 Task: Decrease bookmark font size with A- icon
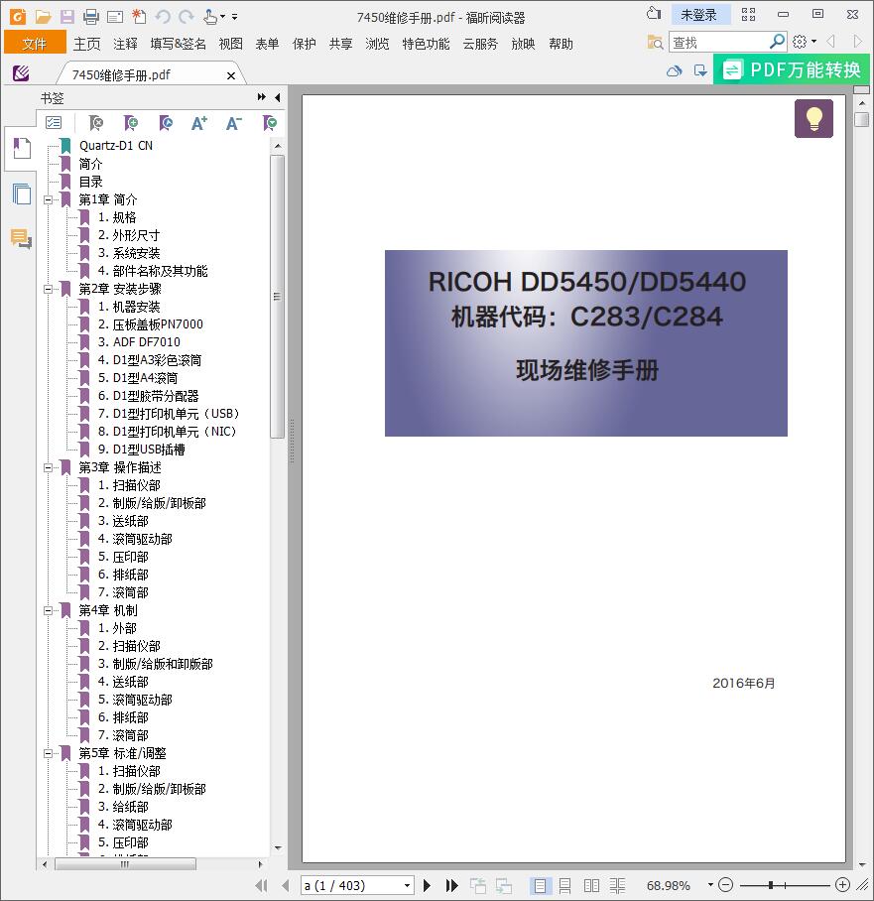pyautogui.click(x=234, y=122)
